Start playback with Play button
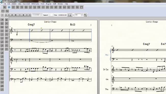Viewport: 166px width, 94px height. (x=16, y=15)
